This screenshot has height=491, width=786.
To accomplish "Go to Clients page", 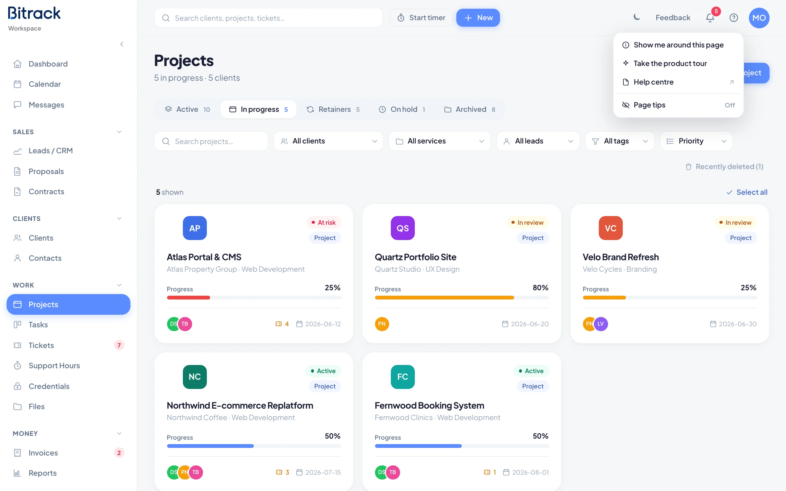I will [68, 238].
